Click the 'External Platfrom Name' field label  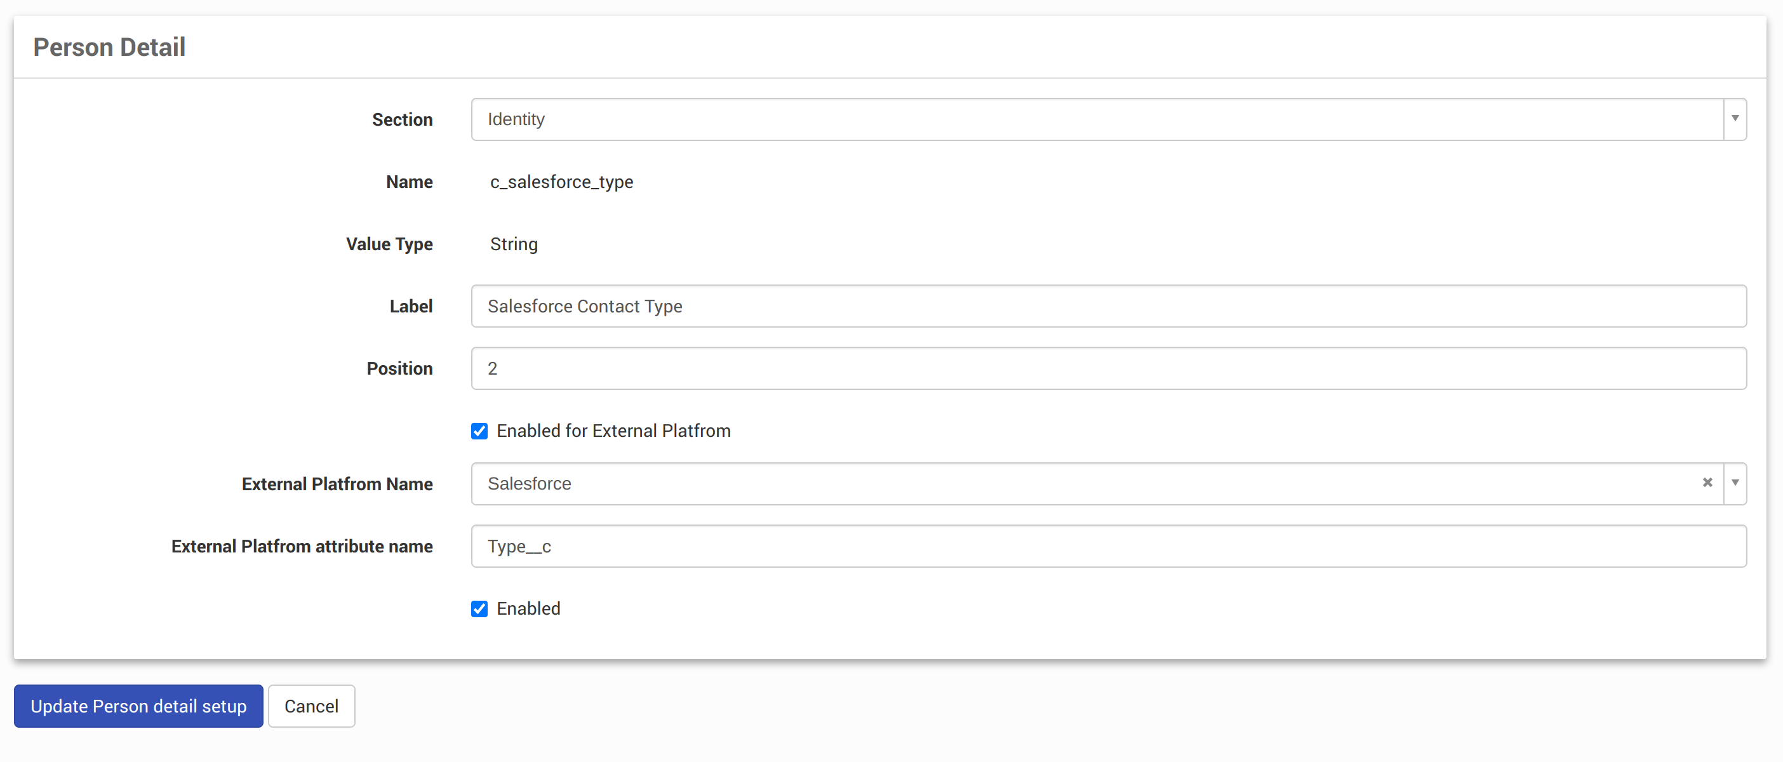(337, 484)
